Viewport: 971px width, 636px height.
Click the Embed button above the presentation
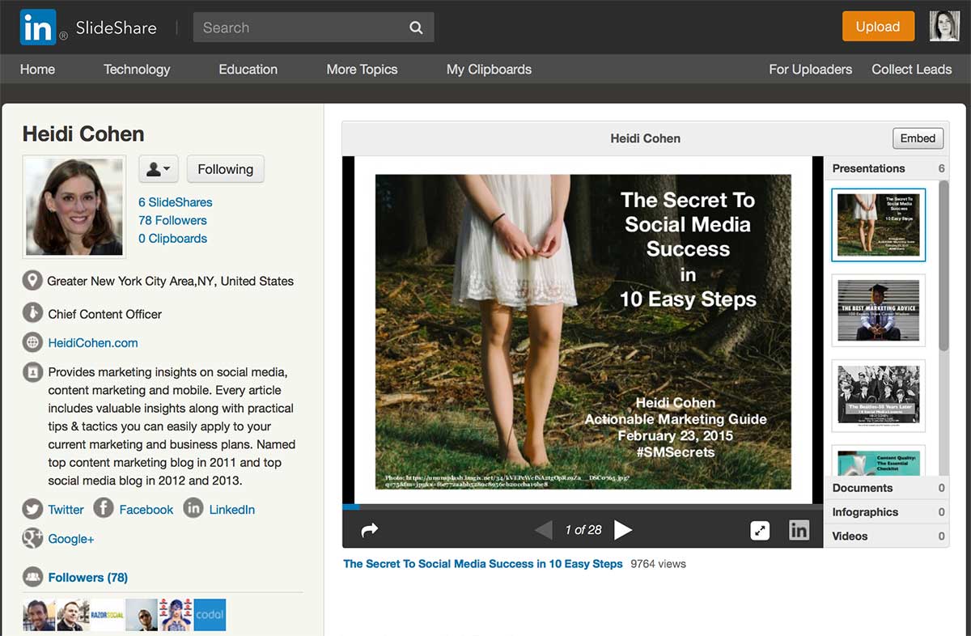click(918, 138)
